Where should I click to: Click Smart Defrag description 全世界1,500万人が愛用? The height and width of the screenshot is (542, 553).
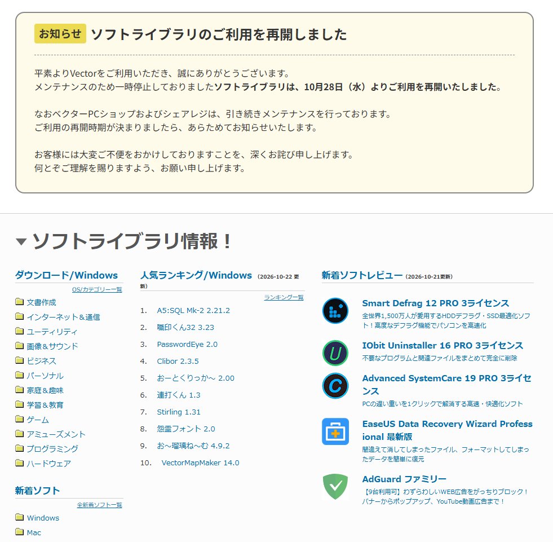click(x=446, y=320)
